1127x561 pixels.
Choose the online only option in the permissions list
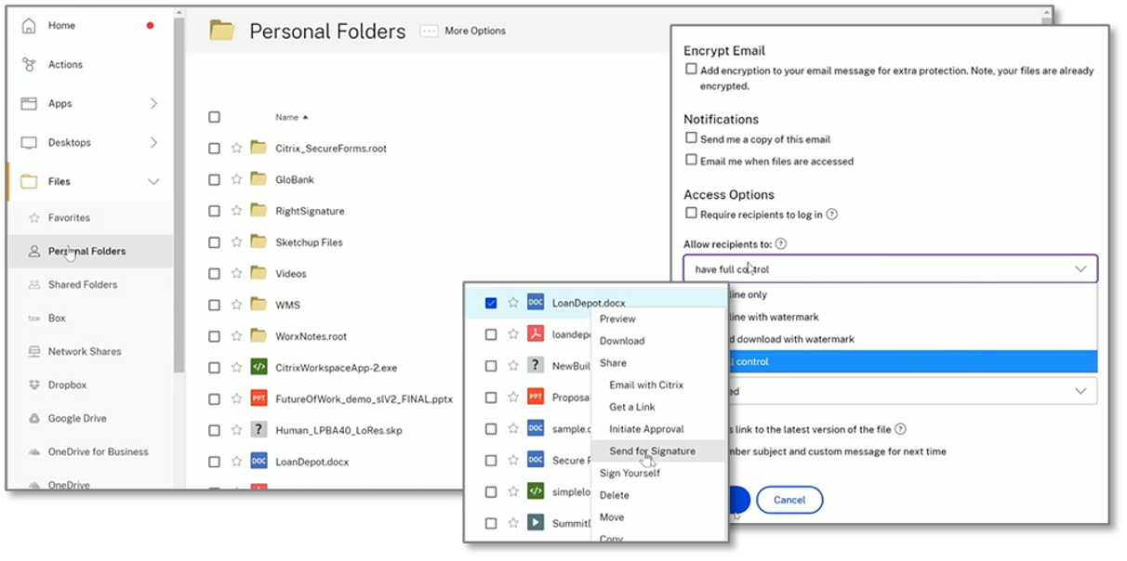891,294
